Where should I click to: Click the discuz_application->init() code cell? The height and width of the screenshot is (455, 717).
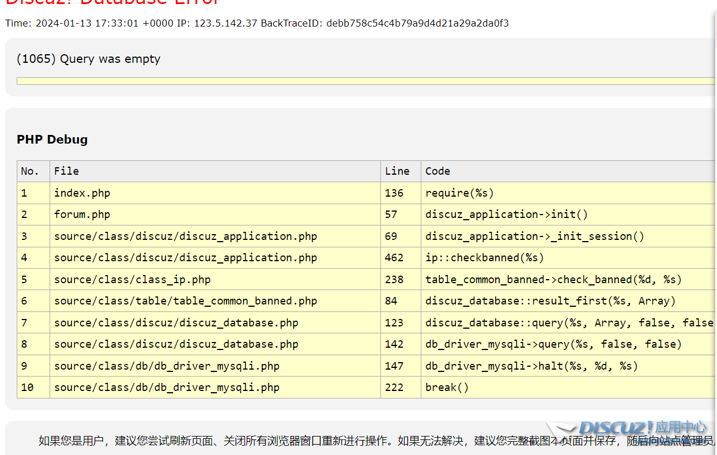click(506, 215)
